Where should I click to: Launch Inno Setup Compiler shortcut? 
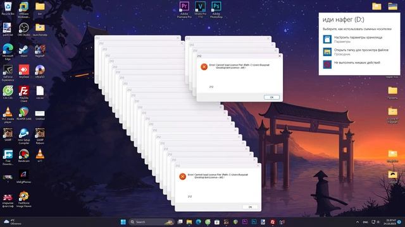pos(24,136)
